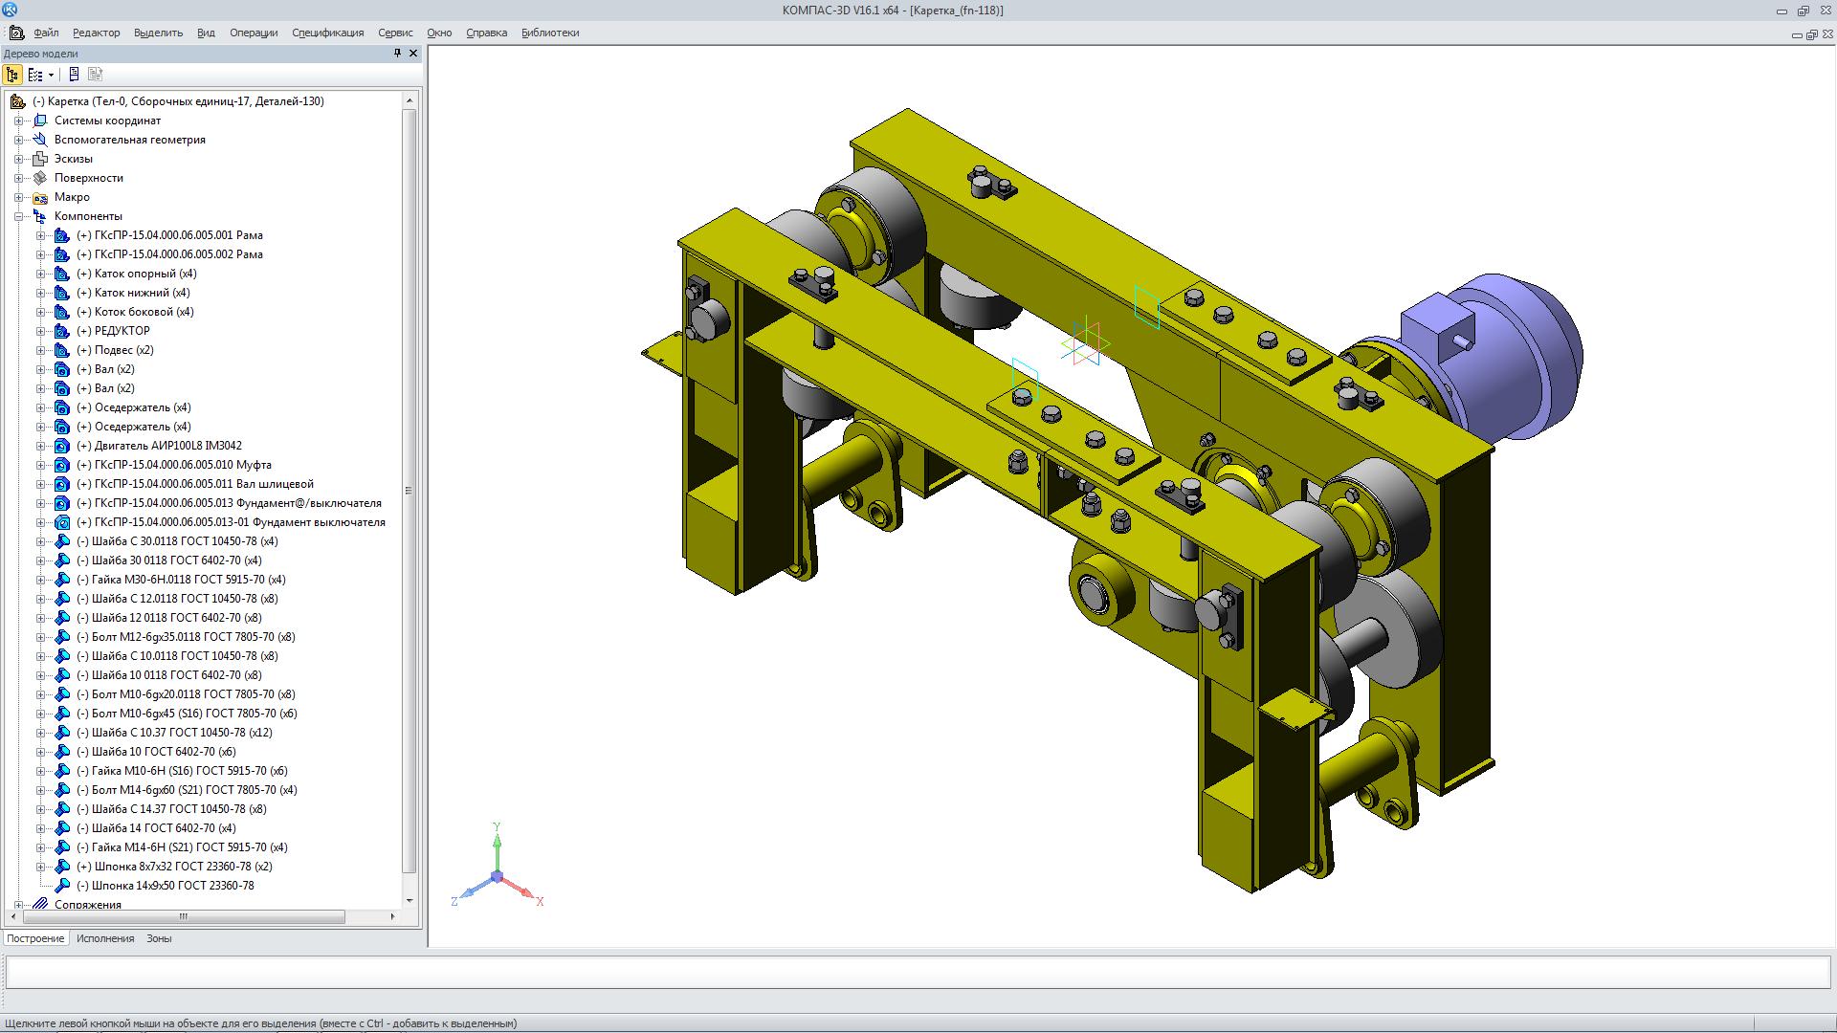Collapse the Компоненты tree node
Screen dimensions: 1837x1033
[x=18, y=216]
